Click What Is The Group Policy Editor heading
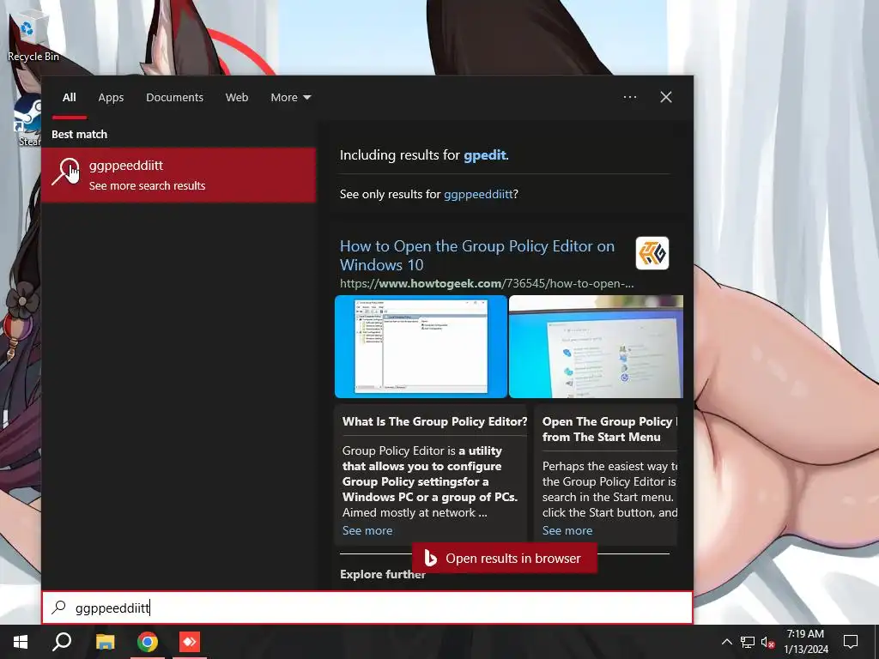 pos(434,421)
